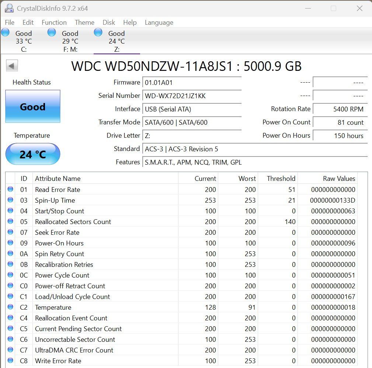Select the Temperature current value 128
Image resolution: width=372 pixels, height=368 pixels.
tap(210, 307)
